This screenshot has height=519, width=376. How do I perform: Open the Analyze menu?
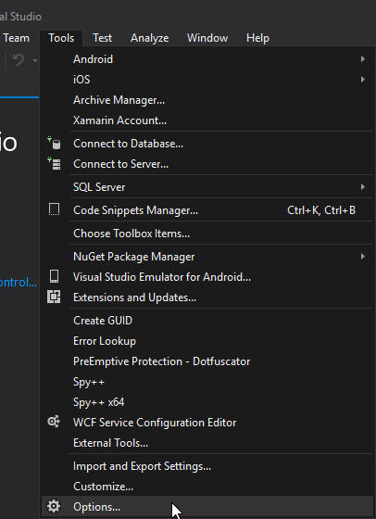pyautogui.click(x=149, y=38)
